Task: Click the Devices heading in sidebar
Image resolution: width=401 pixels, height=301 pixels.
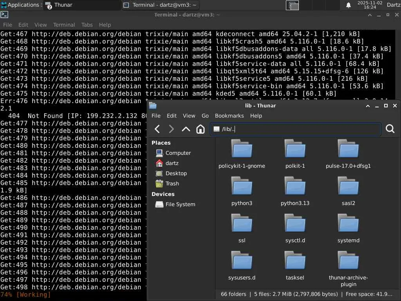Action: 163,194
